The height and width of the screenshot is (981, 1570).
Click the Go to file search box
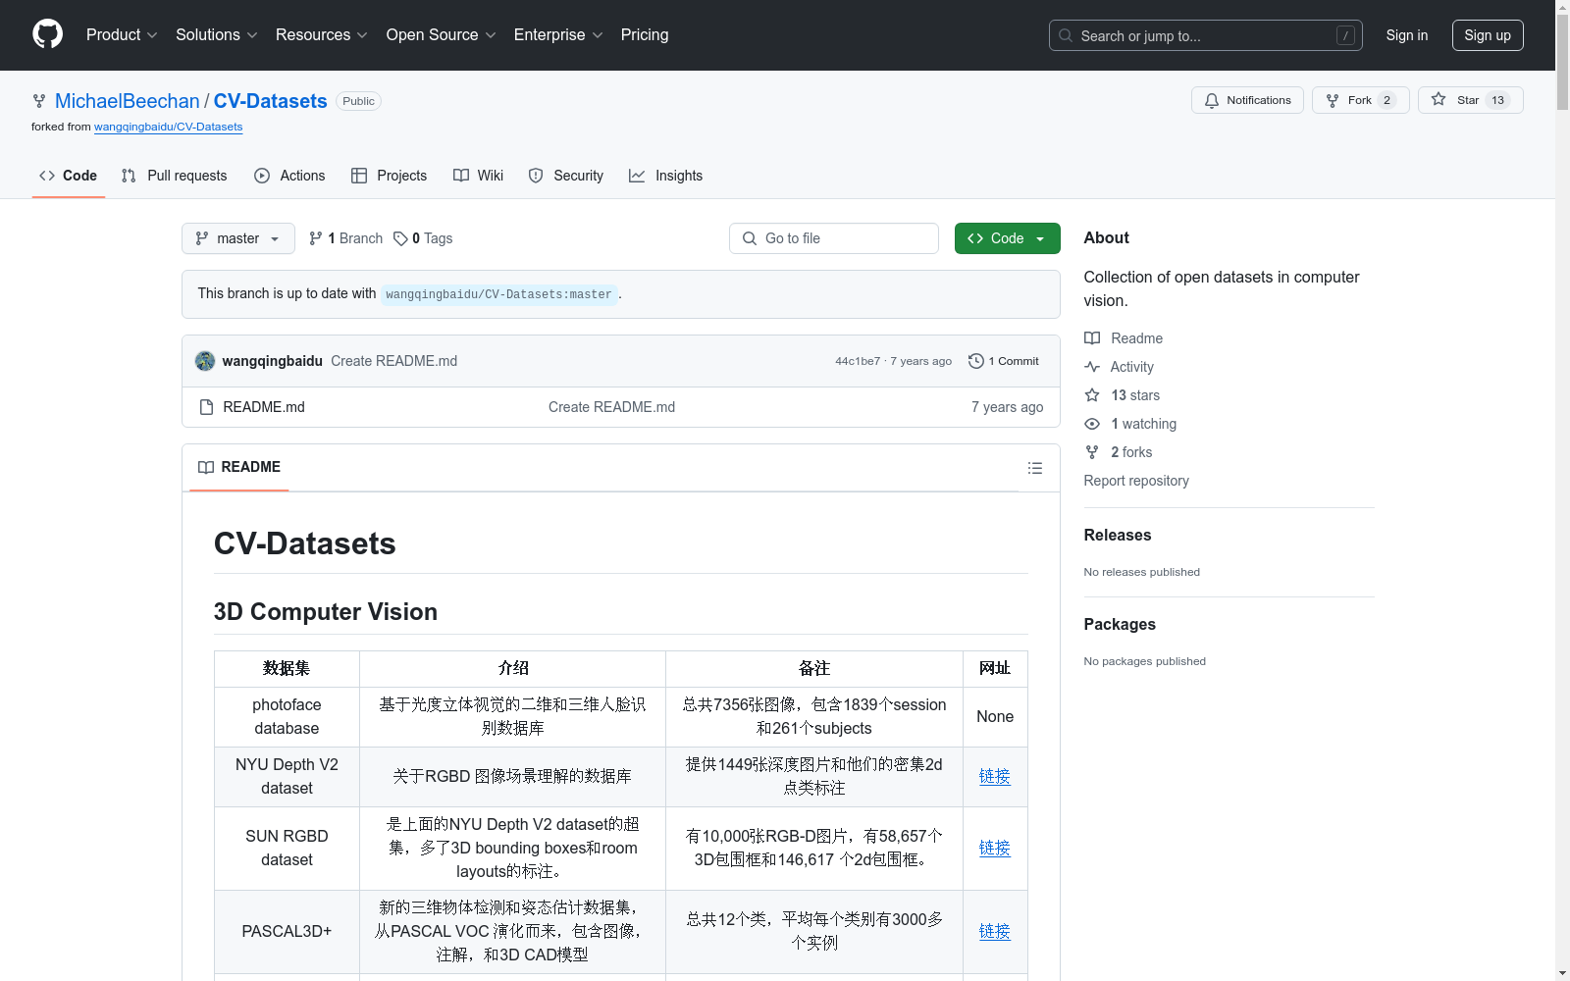834,238
